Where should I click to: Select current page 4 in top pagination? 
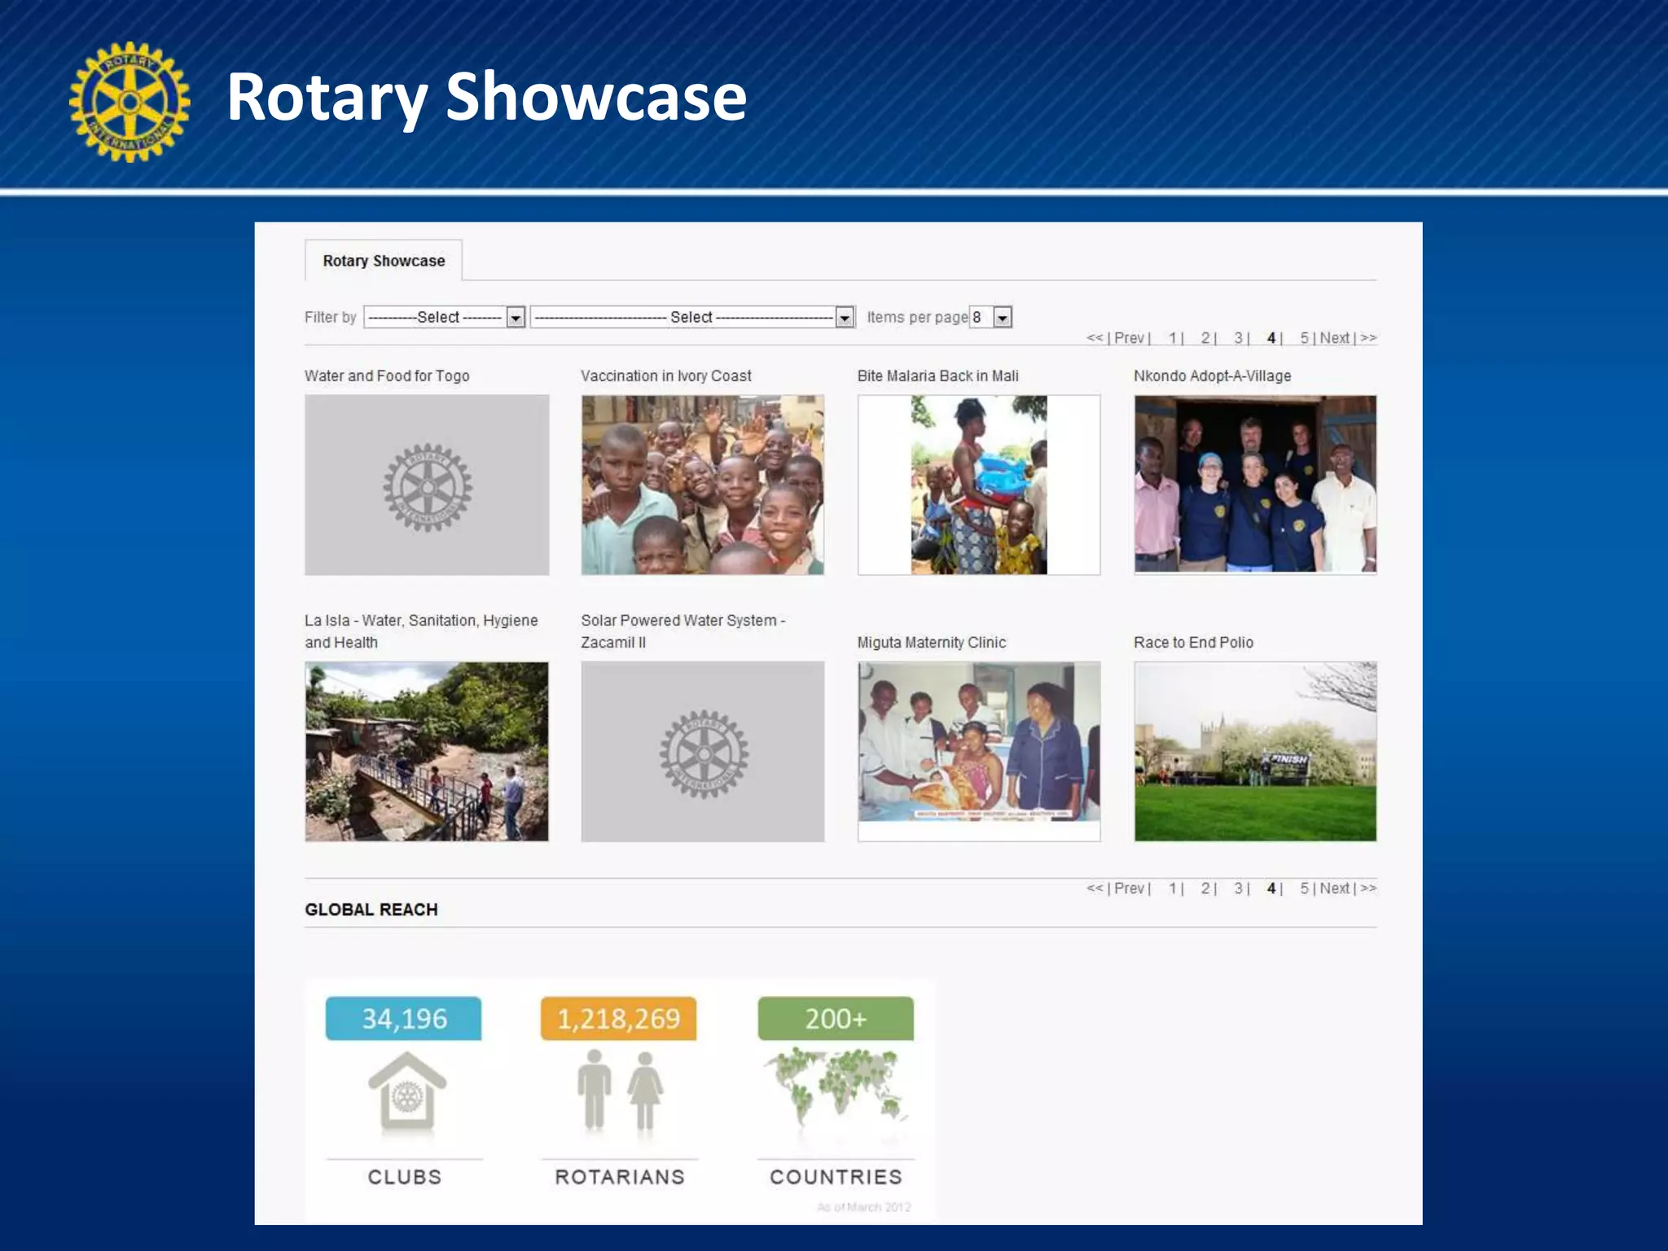[1271, 338]
